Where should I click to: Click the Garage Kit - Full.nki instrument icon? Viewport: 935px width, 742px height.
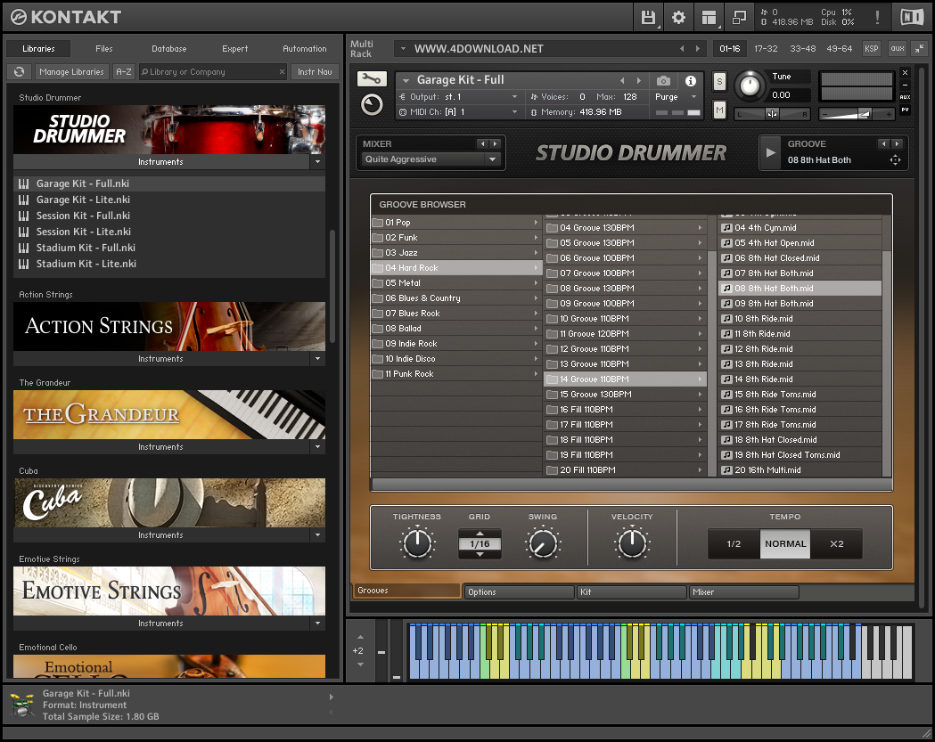coord(24,183)
